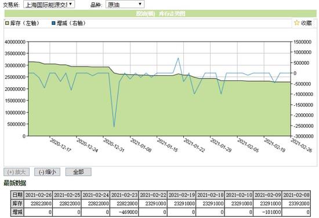The width and height of the screenshot is (319, 218).
Task: Click the (+)放大 zoom in button
Action: click(x=16, y=172)
